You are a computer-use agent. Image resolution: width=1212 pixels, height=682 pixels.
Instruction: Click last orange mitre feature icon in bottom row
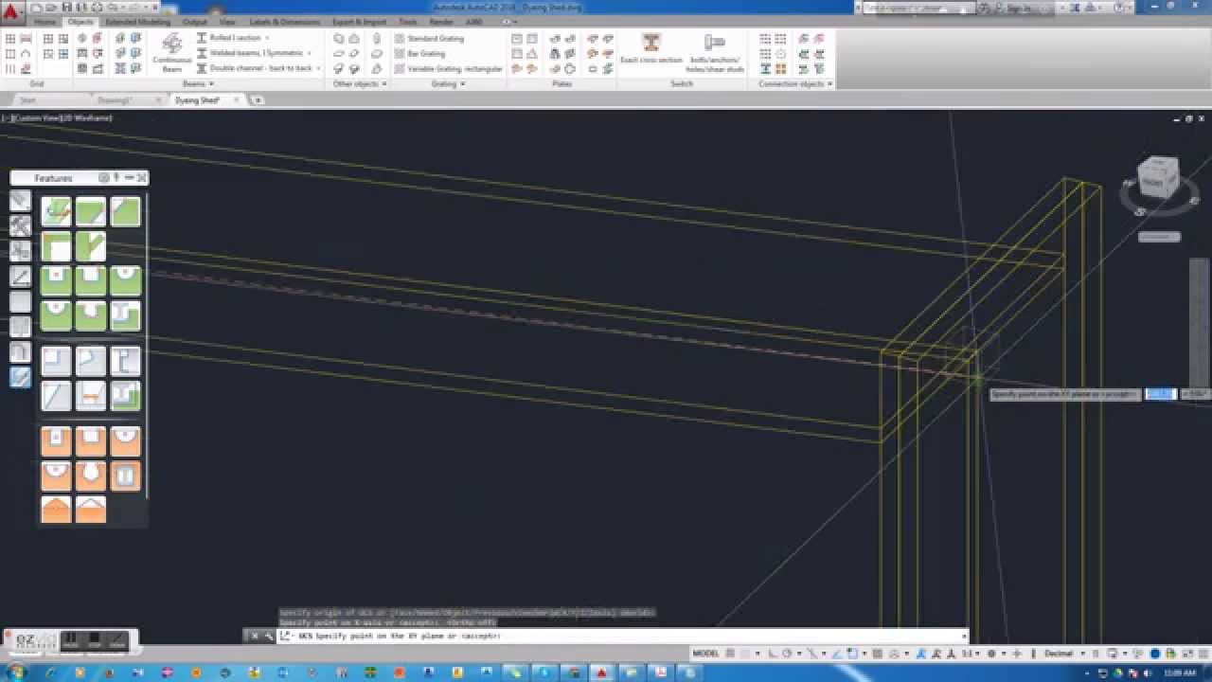[90, 510]
